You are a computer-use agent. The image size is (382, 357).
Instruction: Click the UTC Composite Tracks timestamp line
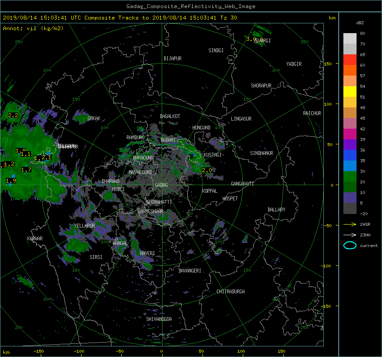pyautogui.click(x=120, y=18)
